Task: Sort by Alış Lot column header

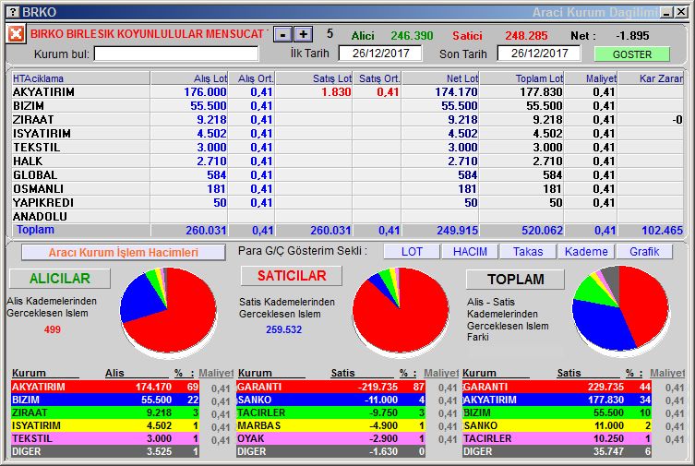Action: click(189, 78)
